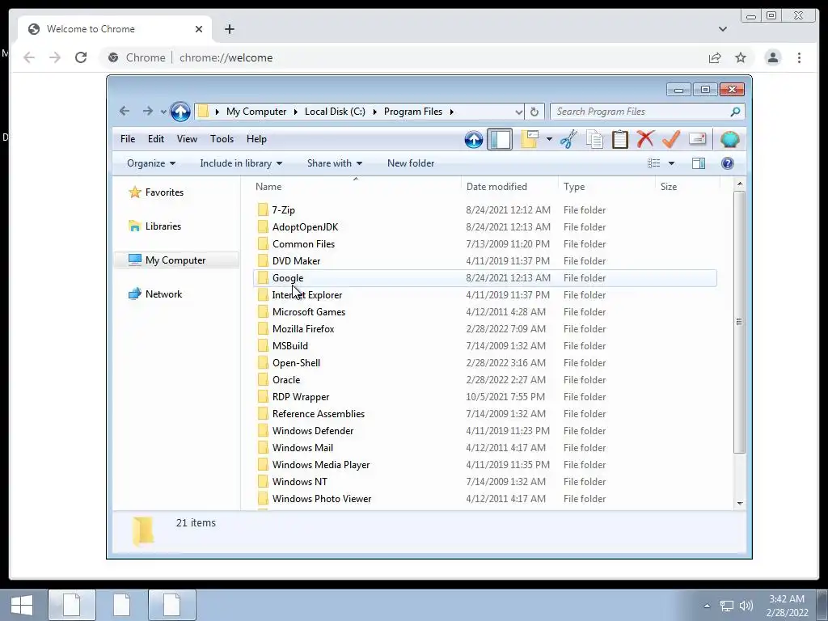Screen dimensions: 828x621
Task: Click the New folder button
Action: click(x=411, y=163)
